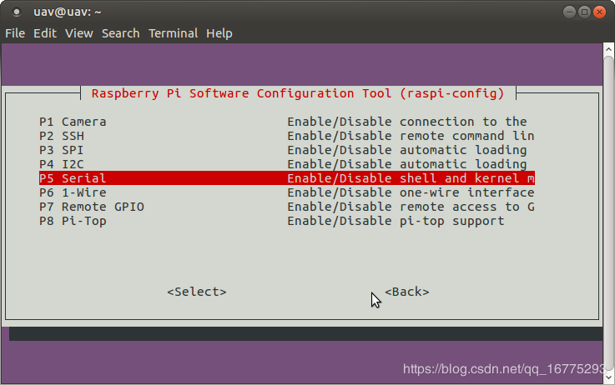Screen dimensions: 615x385
Task: Click the raspi-config dialog title text
Action: click(x=298, y=93)
